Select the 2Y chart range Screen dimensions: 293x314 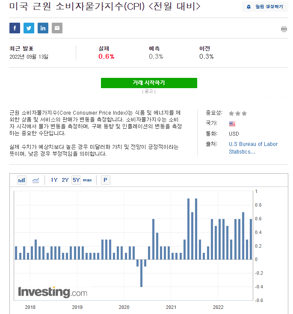tap(65, 180)
